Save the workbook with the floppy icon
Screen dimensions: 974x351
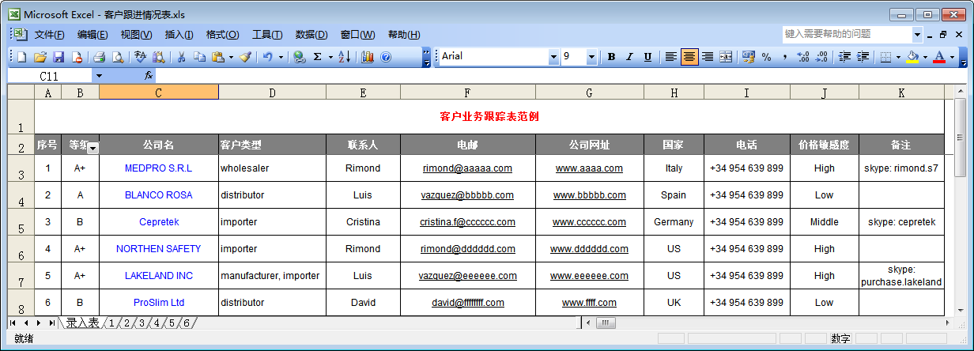[x=59, y=57]
